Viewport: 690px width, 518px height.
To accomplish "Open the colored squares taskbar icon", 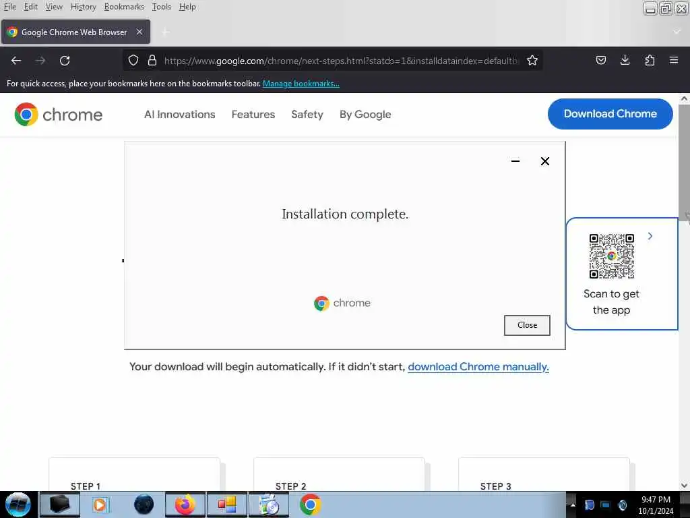I will click(227, 505).
